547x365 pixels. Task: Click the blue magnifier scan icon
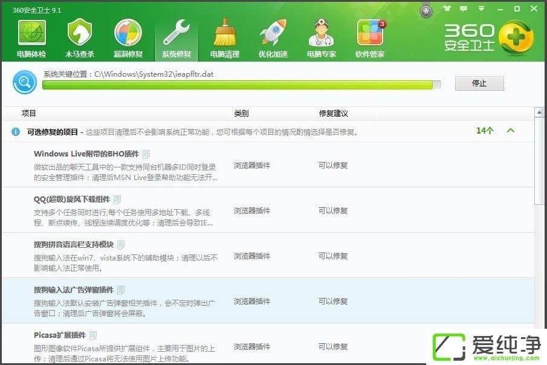[25, 82]
